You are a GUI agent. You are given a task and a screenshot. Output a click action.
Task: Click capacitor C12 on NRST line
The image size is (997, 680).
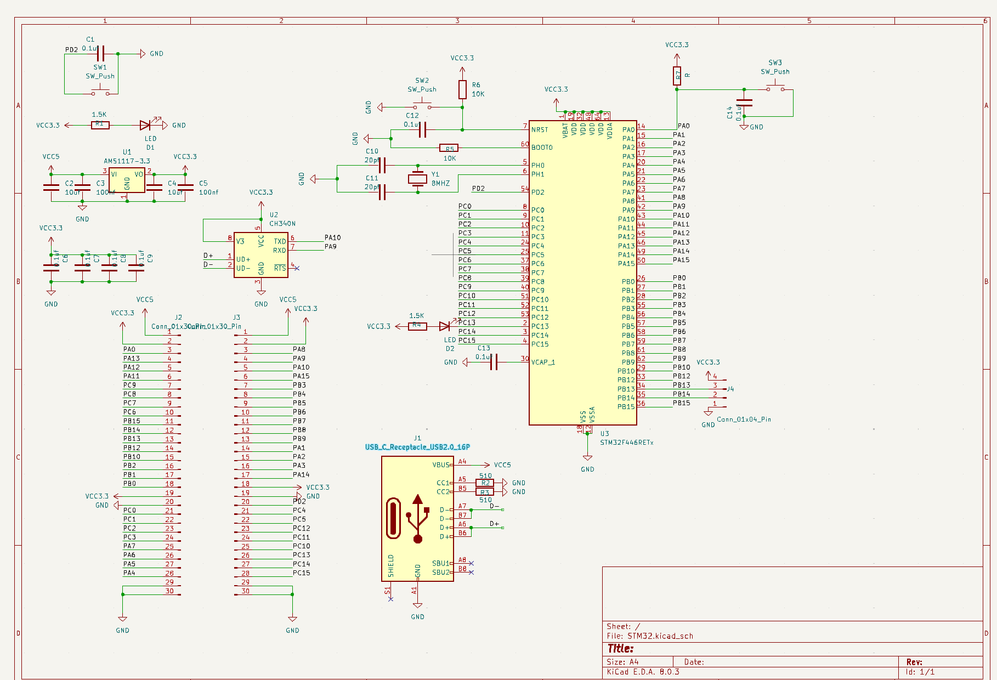tap(422, 130)
